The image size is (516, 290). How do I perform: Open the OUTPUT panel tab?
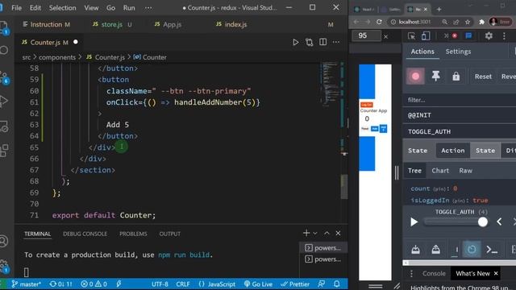click(170, 234)
